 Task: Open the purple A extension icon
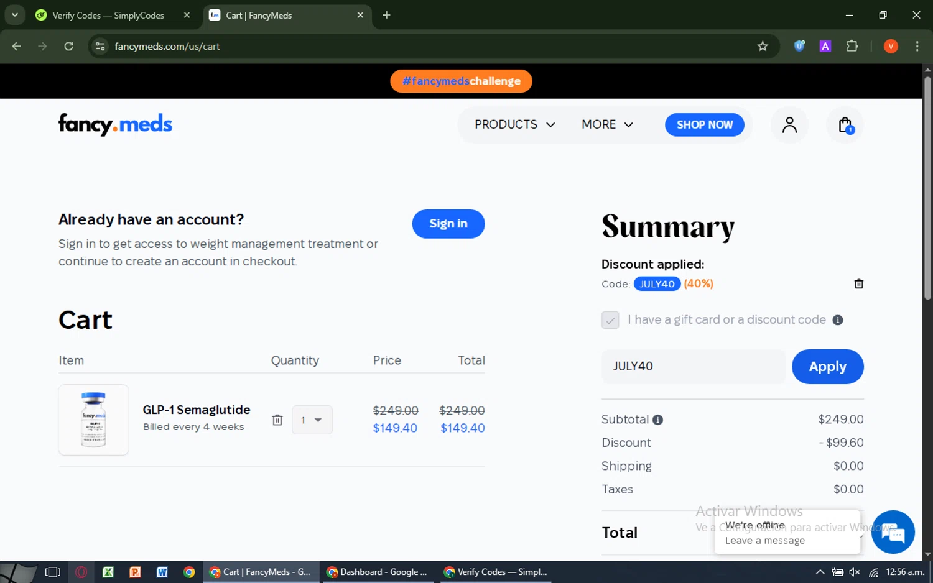825,46
